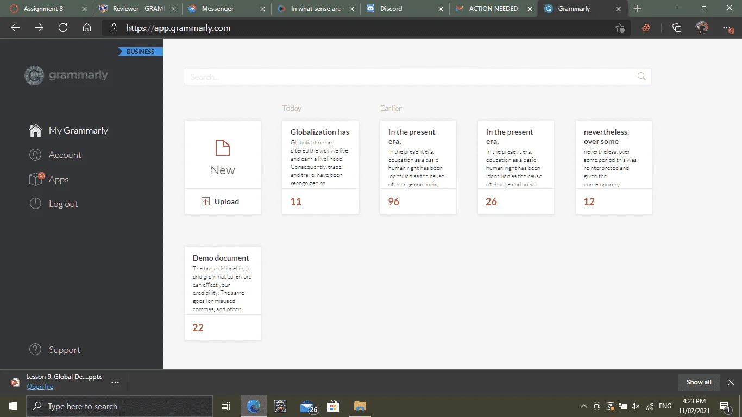Click Show all downloads
742x417 pixels.
699,382
